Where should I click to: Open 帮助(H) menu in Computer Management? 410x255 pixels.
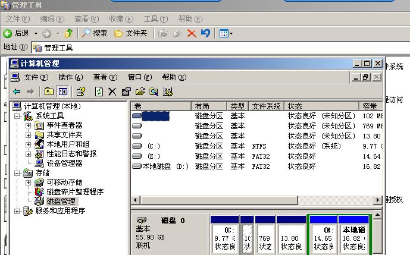point(174,77)
